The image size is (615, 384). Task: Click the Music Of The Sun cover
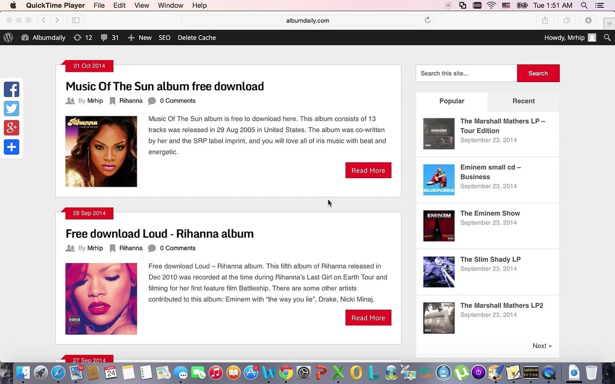point(101,151)
